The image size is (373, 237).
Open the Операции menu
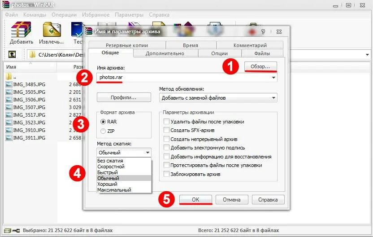coord(64,15)
